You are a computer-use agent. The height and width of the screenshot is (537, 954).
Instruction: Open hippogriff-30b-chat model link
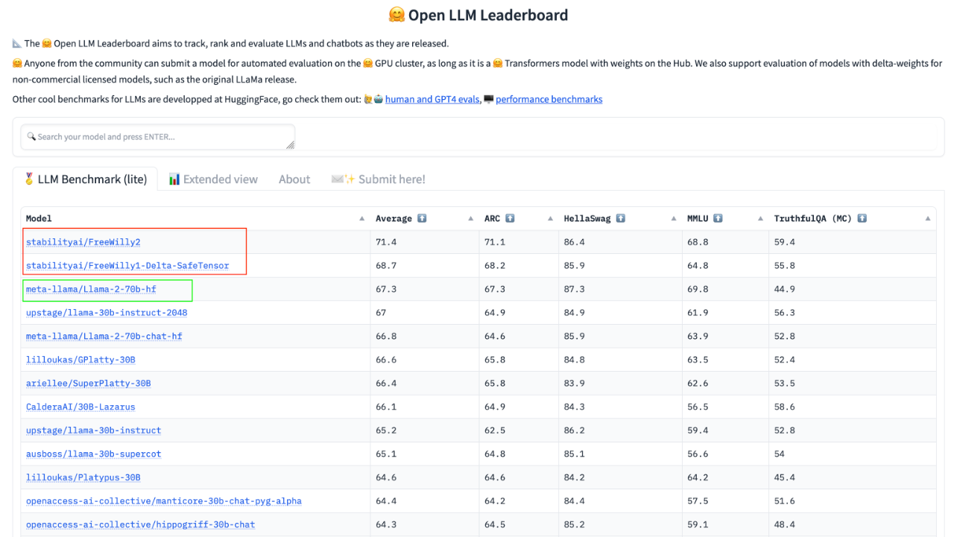140,524
